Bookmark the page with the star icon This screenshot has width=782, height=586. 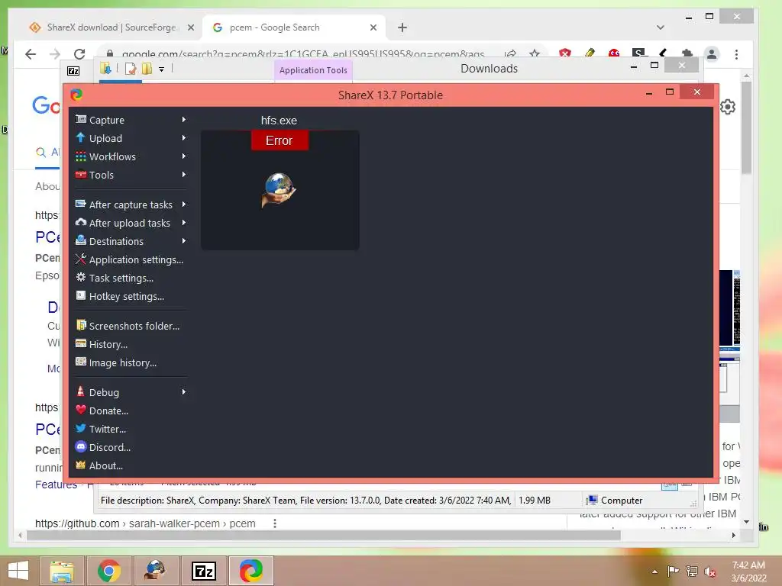pyautogui.click(x=534, y=53)
